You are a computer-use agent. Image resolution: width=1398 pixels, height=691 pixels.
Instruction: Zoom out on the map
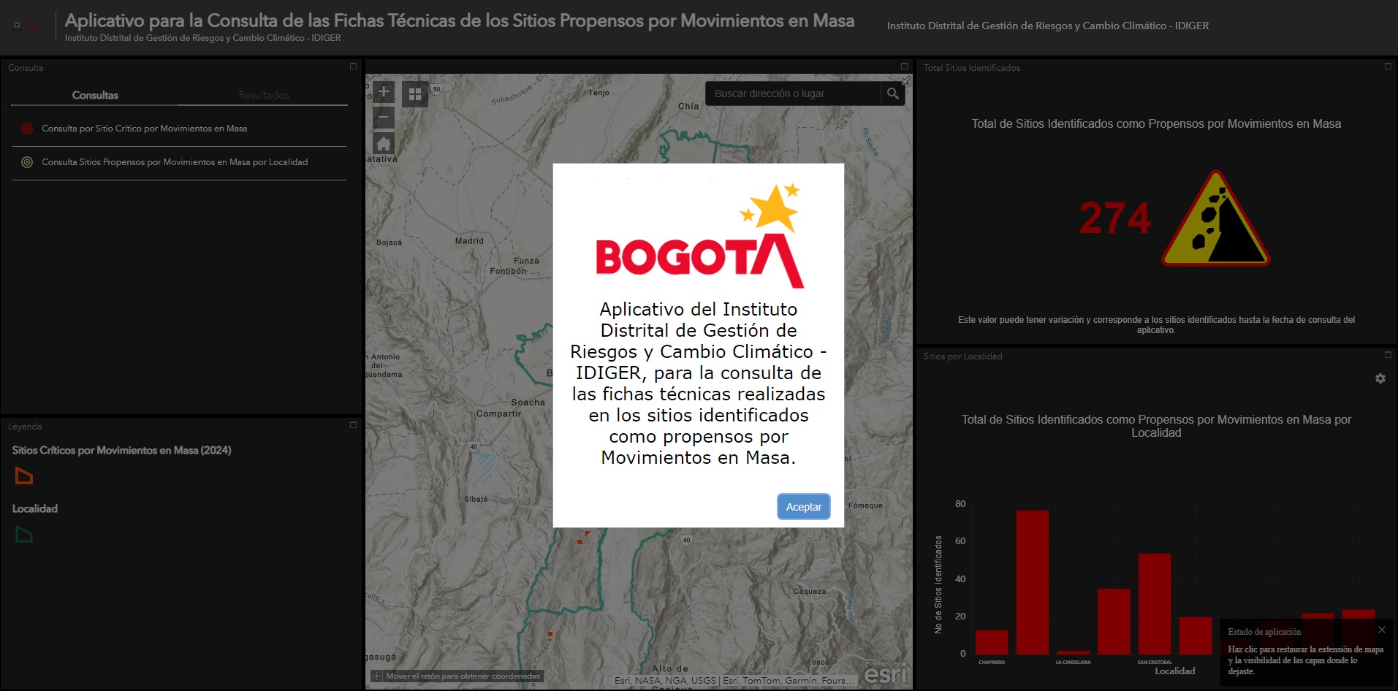pyautogui.click(x=384, y=117)
